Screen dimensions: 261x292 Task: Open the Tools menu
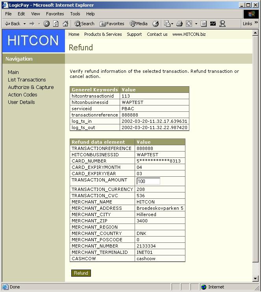[x=75, y=14]
